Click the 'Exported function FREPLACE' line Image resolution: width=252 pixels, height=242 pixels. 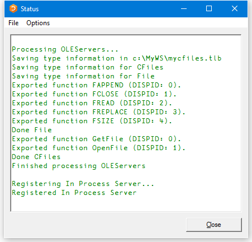(98, 112)
